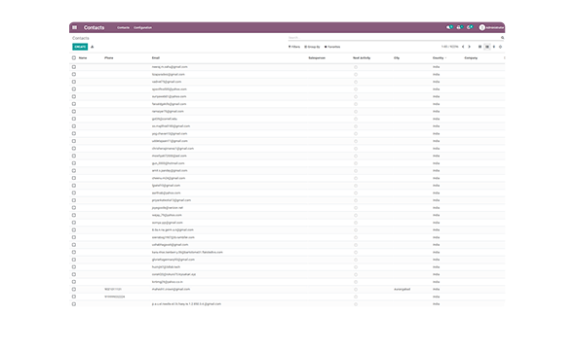
Task: Open the cornell.edu email contact row
Action: click(287, 119)
